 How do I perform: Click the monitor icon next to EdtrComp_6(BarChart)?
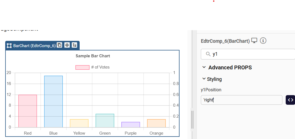click(x=254, y=41)
